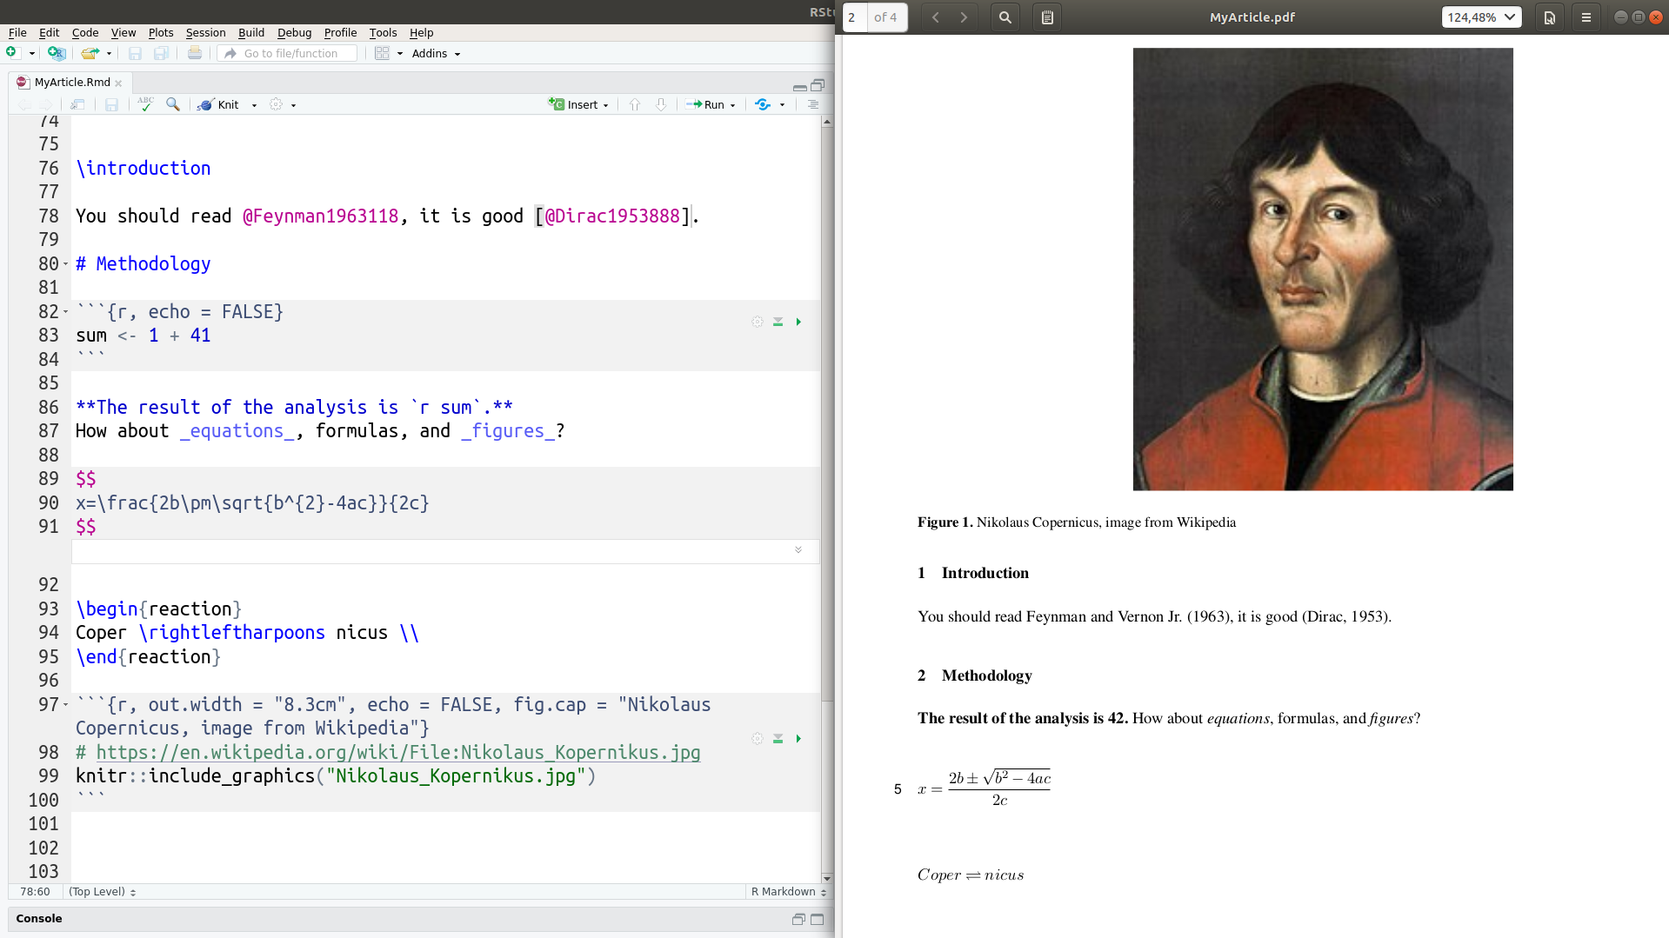1669x938 pixels.
Task: Run all chunks above line 82 chunk
Action: 778,322
